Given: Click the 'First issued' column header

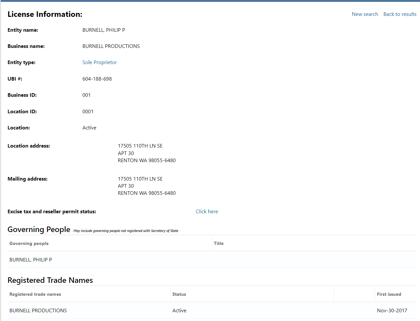Looking at the screenshot, I should (389, 294).
